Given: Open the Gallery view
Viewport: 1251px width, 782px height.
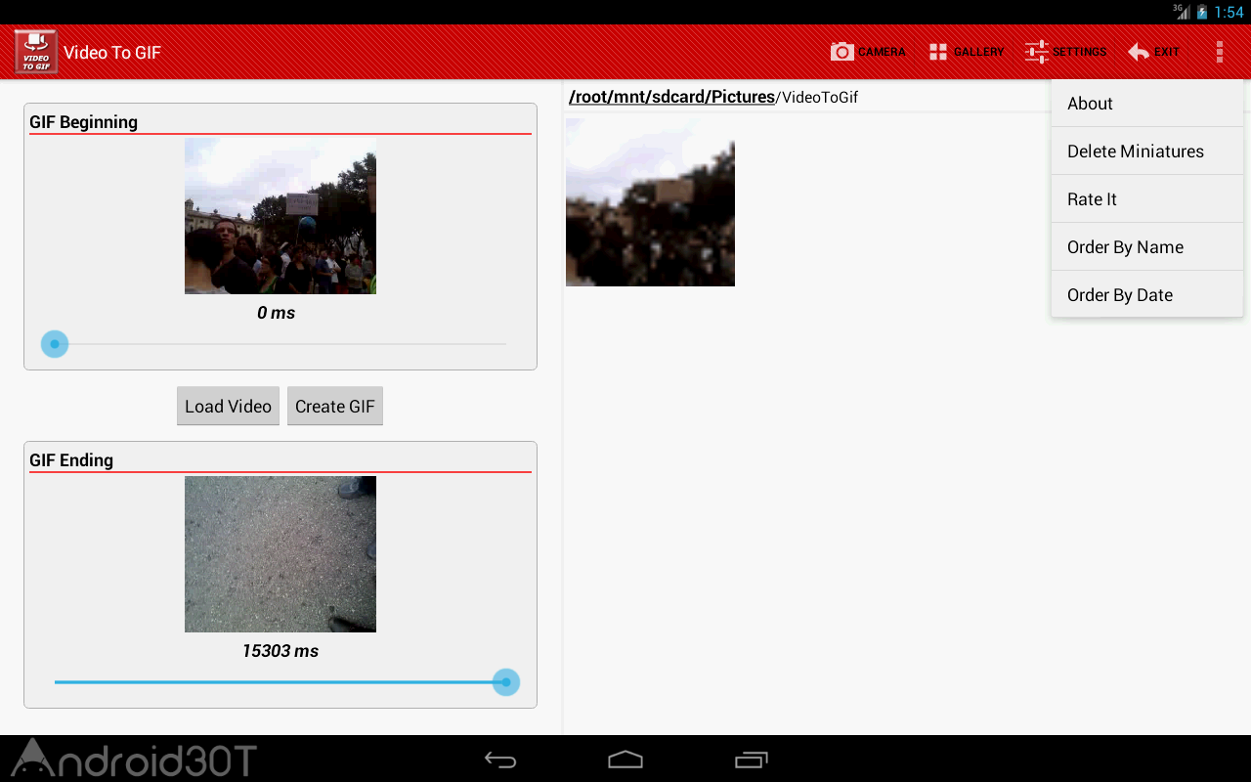Looking at the screenshot, I should click(966, 52).
